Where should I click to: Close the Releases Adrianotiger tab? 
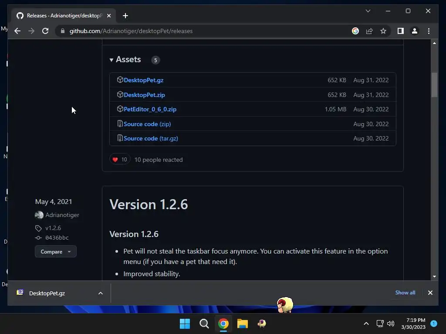108,16
